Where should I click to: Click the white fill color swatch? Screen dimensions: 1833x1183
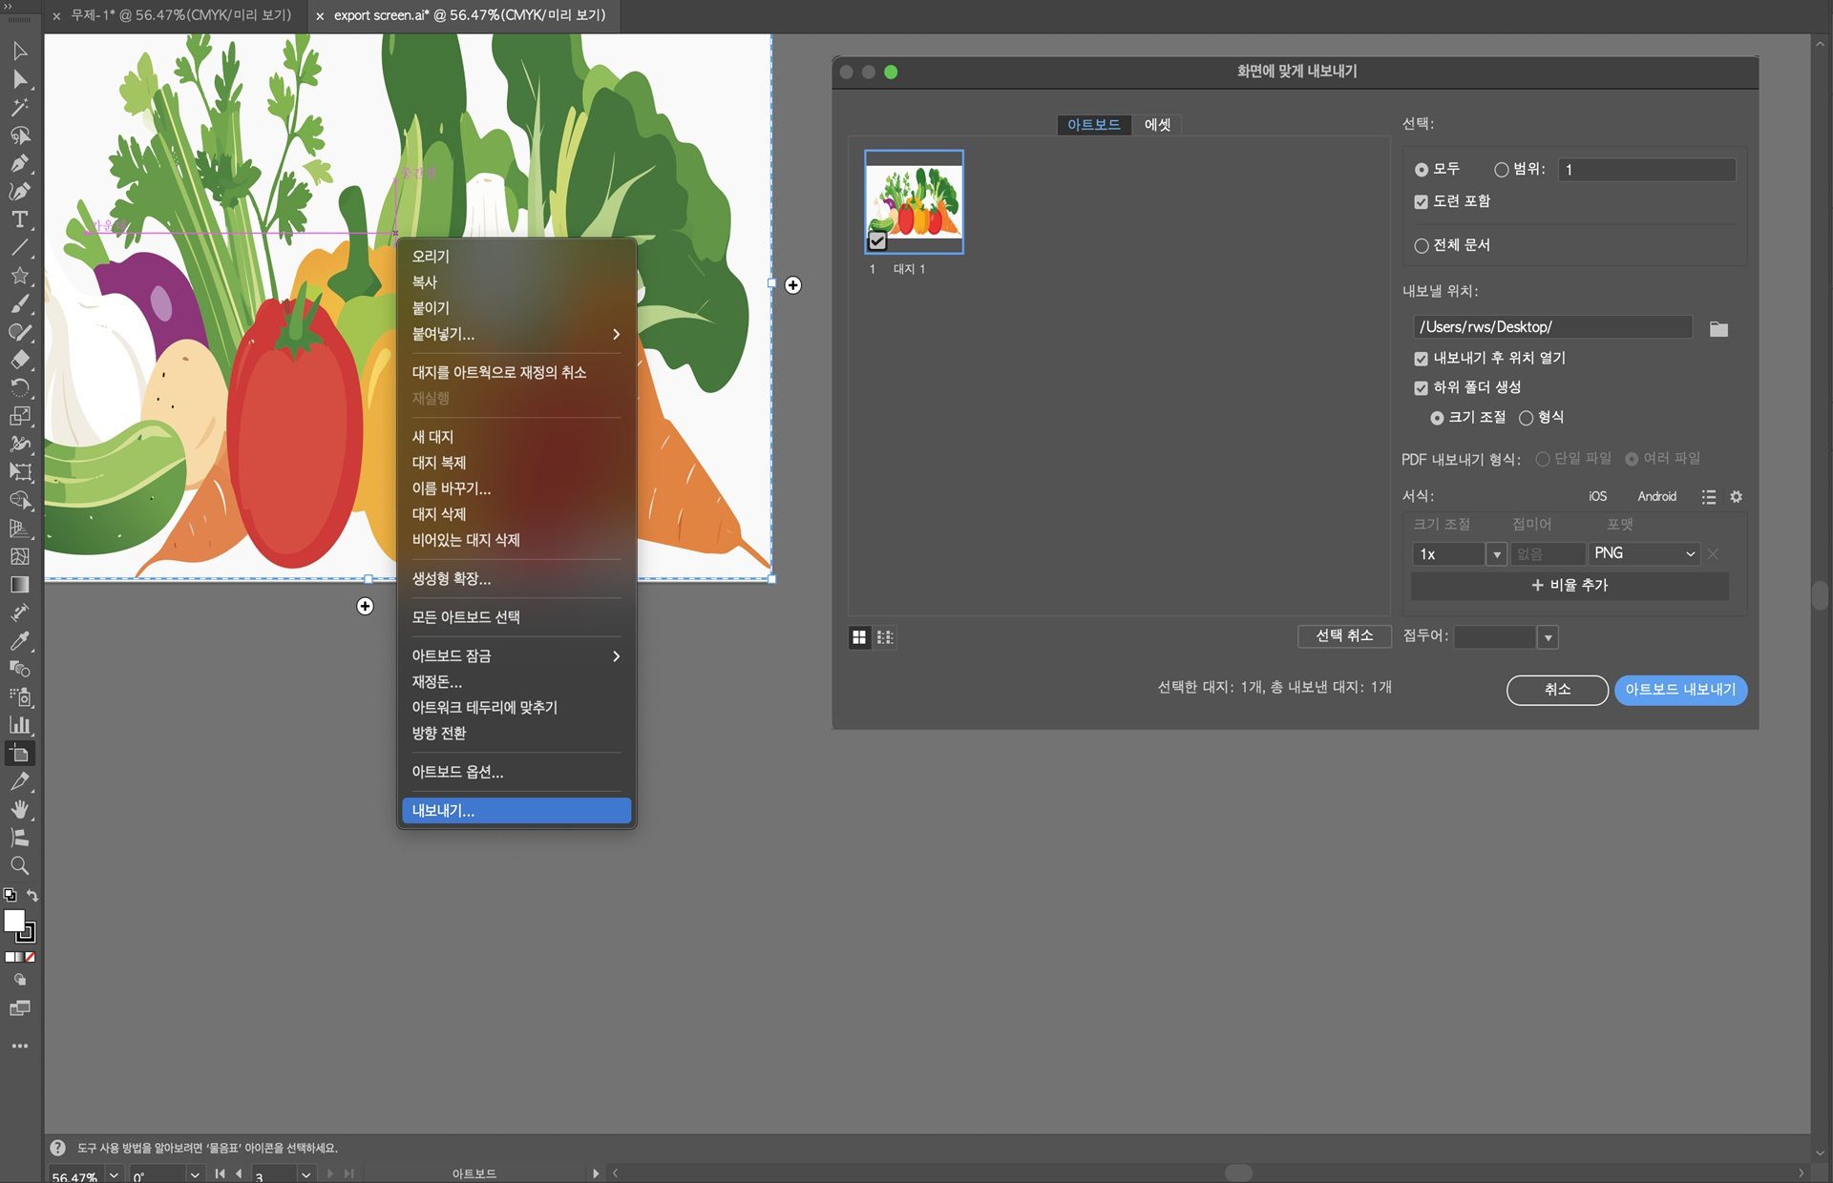pyautogui.click(x=14, y=921)
